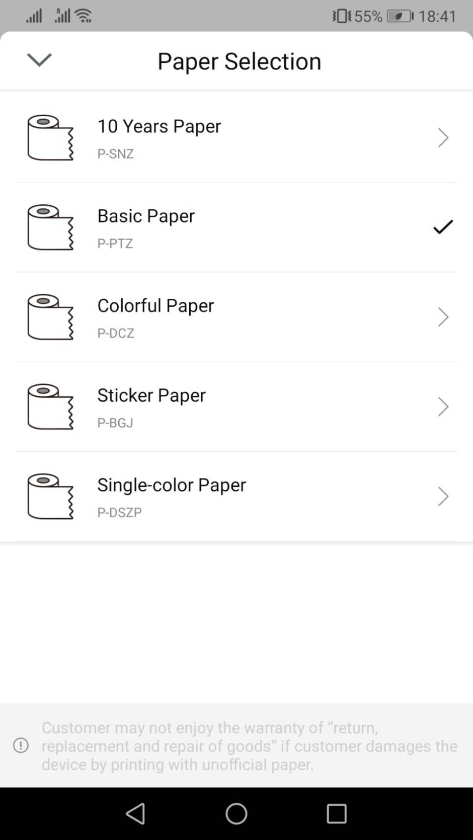This screenshot has height=840, width=473.
Task: Tap the warranty notice info icon
Action: point(21,745)
